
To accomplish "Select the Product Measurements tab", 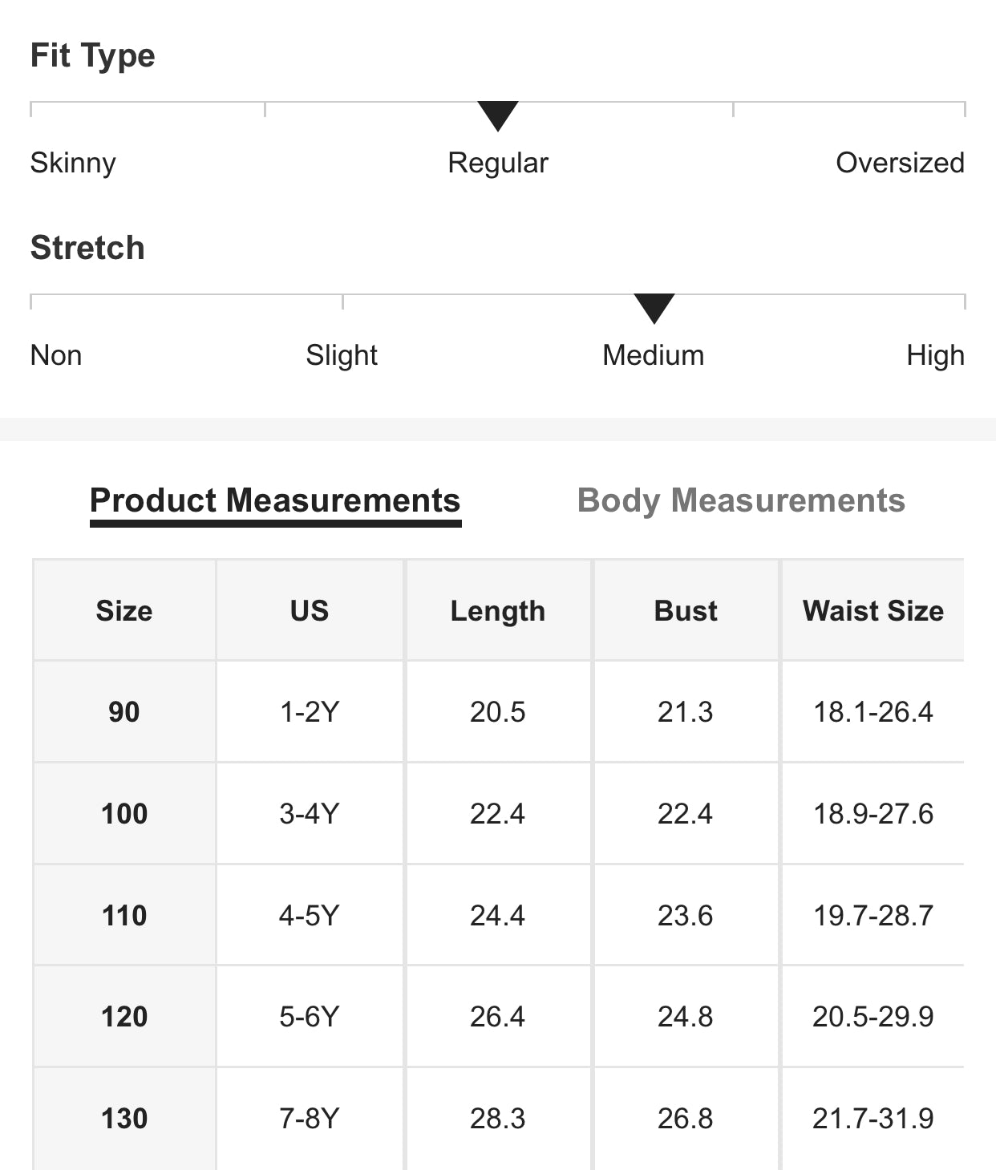I will click(275, 500).
